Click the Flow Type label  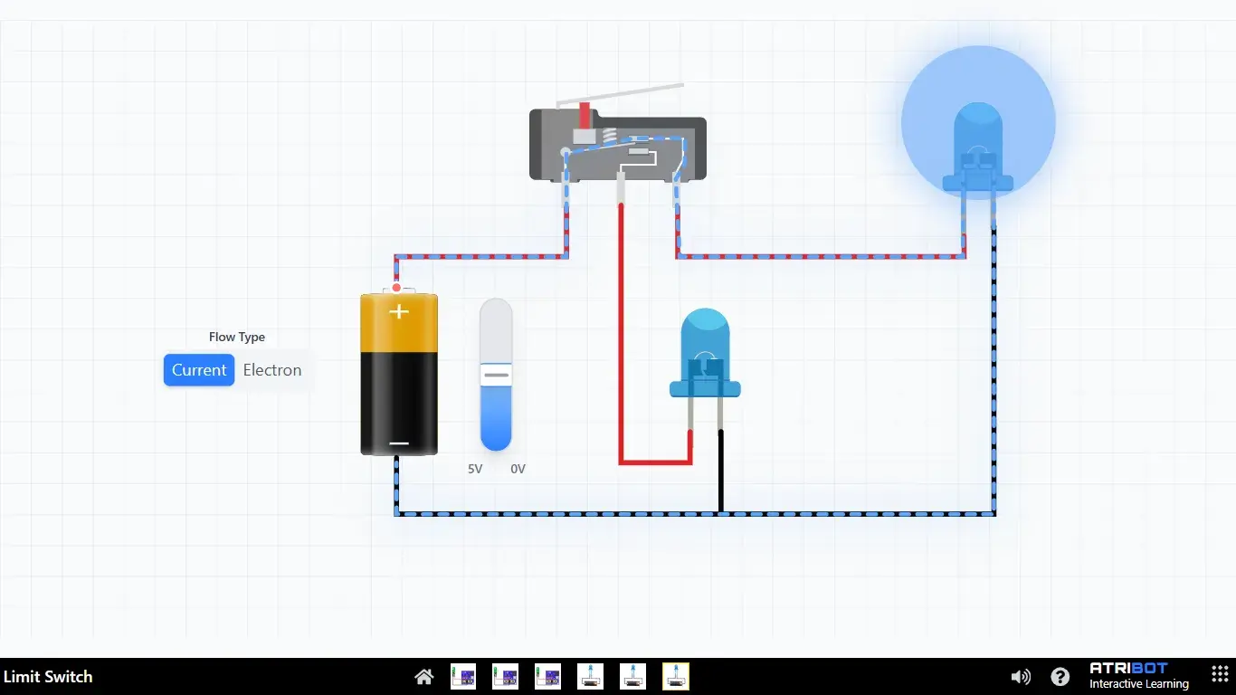[237, 337]
